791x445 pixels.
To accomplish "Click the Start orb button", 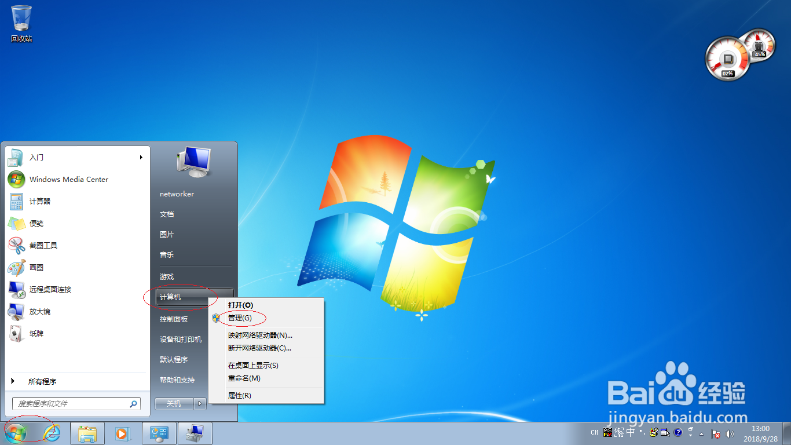I will pyautogui.click(x=16, y=433).
